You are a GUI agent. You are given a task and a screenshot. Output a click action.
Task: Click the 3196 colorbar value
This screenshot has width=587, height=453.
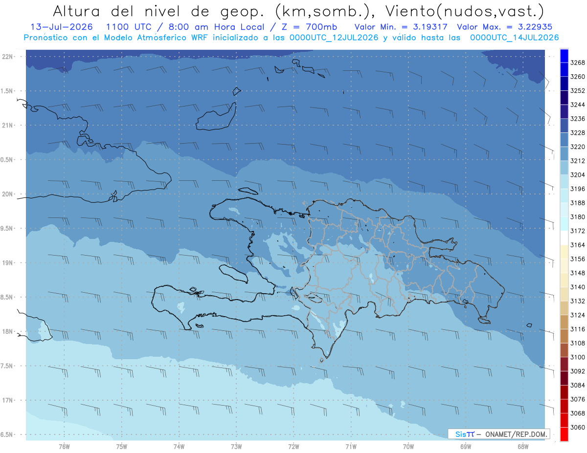coord(578,189)
